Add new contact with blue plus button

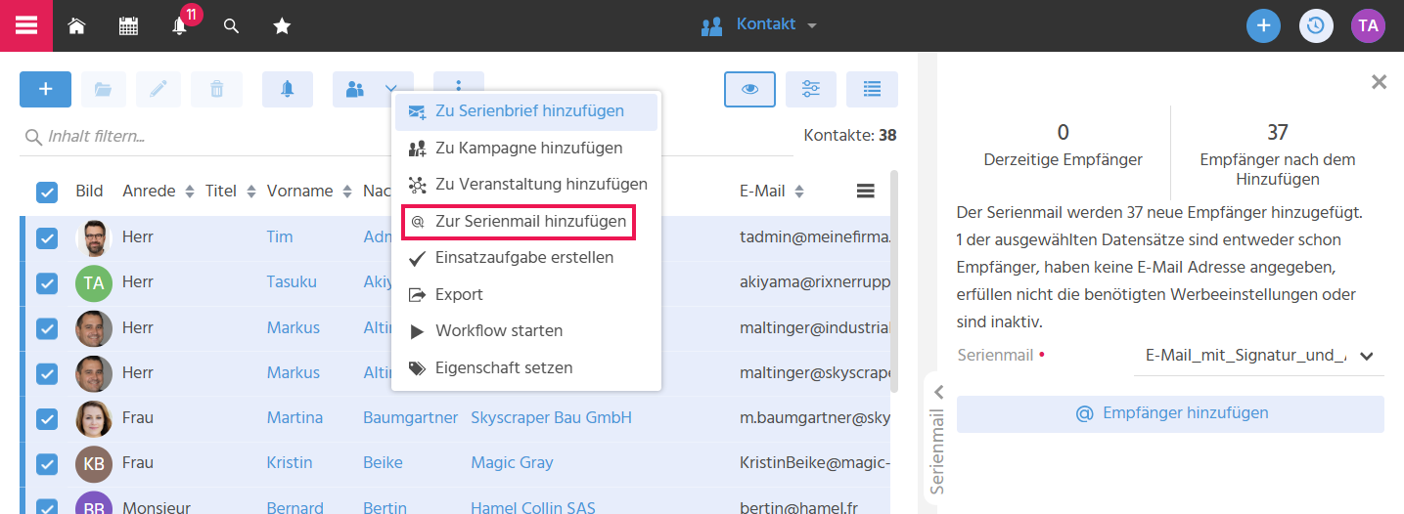(x=45, y=89)
